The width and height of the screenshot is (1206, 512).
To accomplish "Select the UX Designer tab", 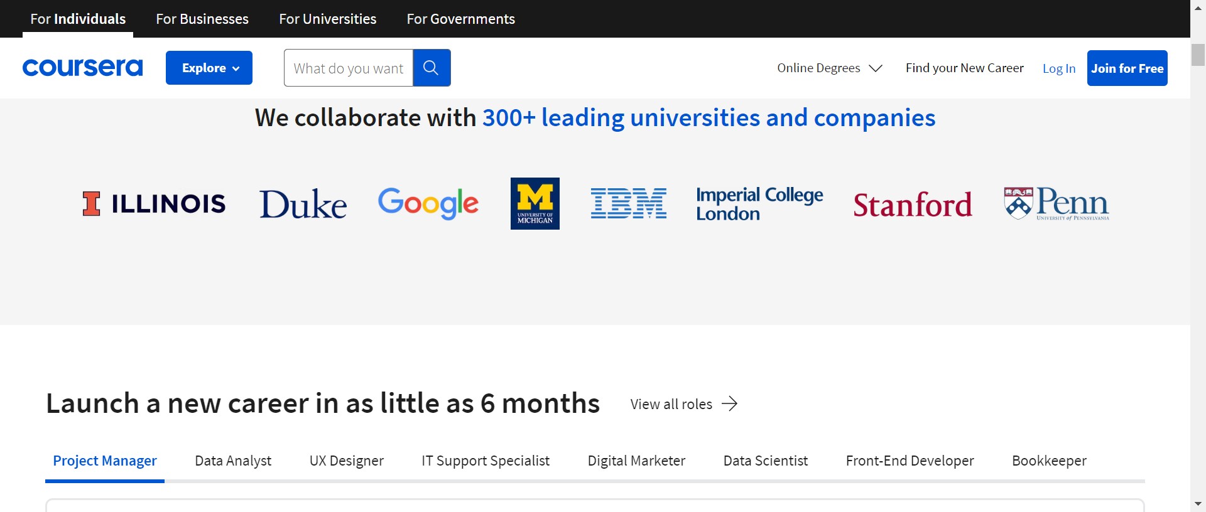I will 346,461.
